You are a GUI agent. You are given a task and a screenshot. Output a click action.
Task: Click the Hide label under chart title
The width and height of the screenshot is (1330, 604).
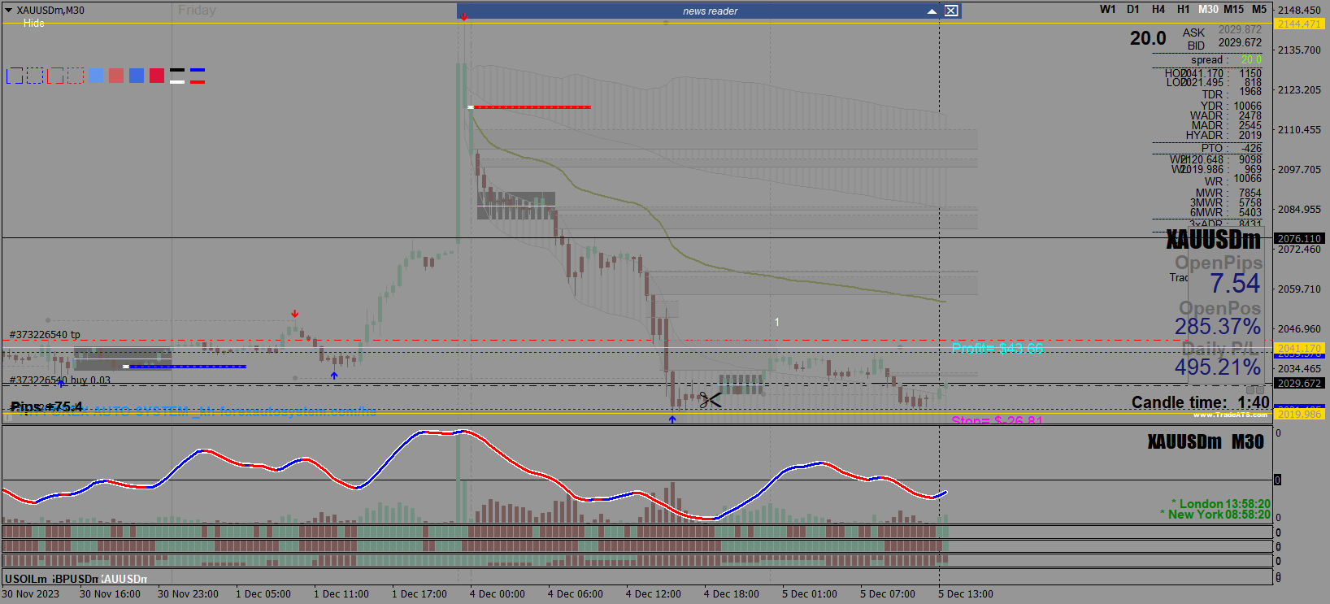click(x=34, y=24)
